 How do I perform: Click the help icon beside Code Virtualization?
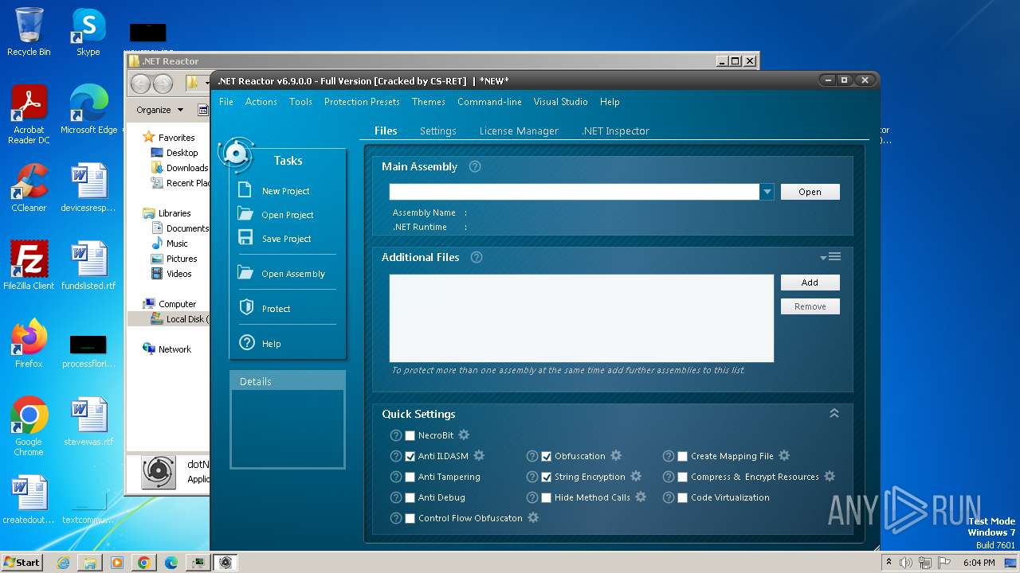point(669,497)
